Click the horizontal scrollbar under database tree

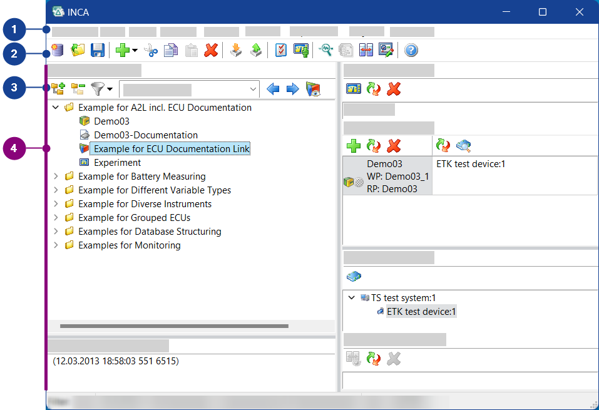[174, 326]
